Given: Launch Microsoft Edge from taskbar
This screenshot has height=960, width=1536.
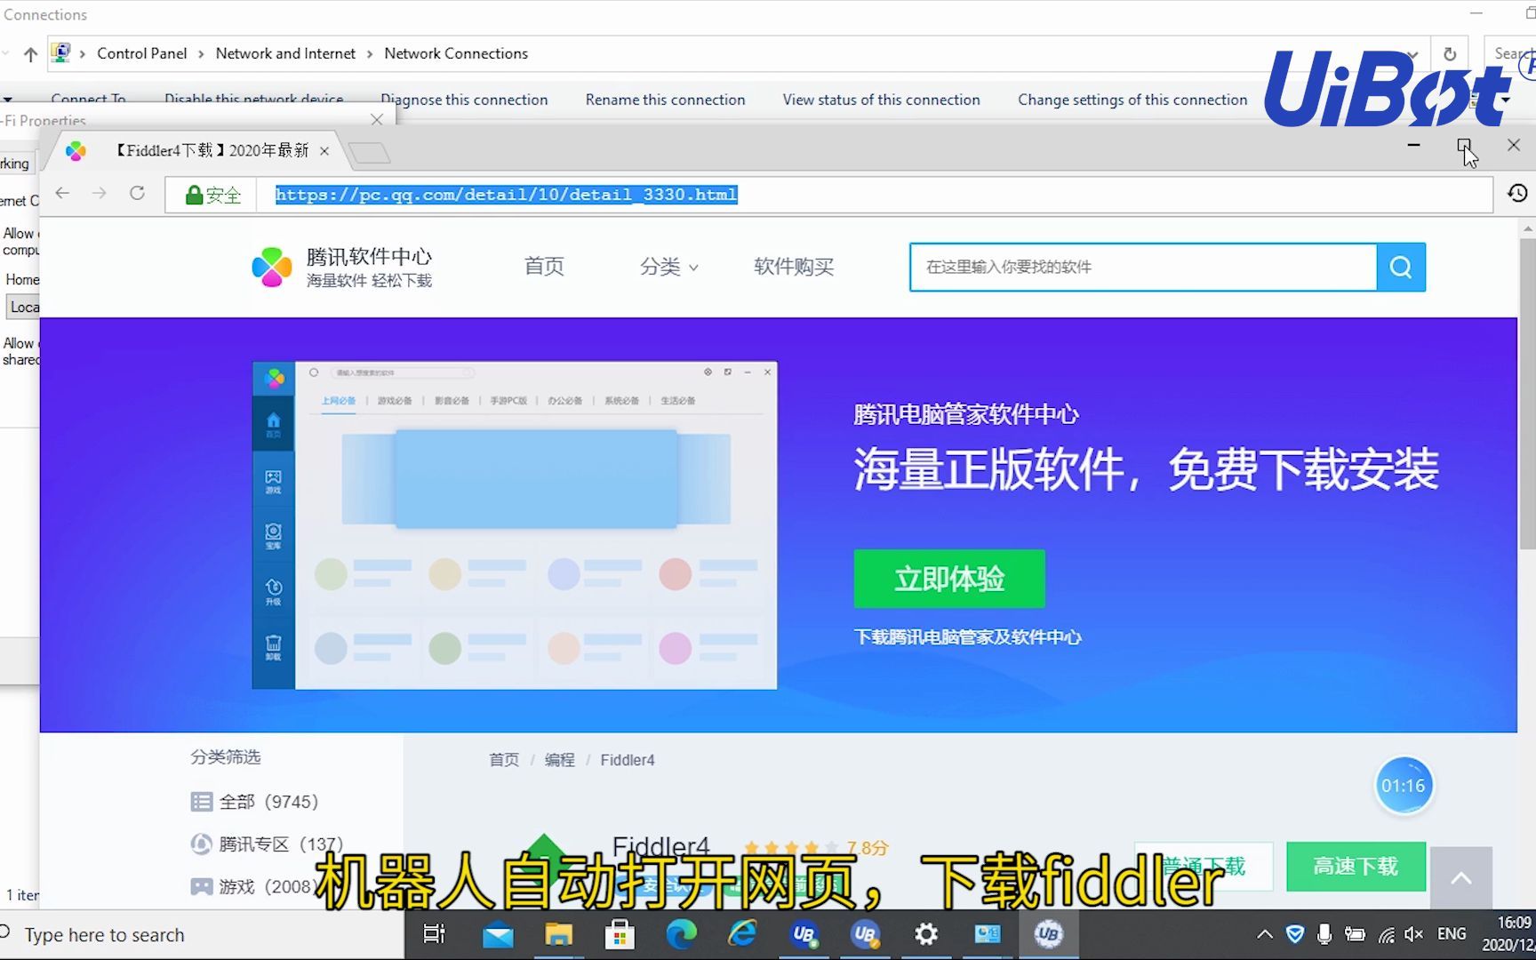Looking at the screenshot, I should click(682, 934).
